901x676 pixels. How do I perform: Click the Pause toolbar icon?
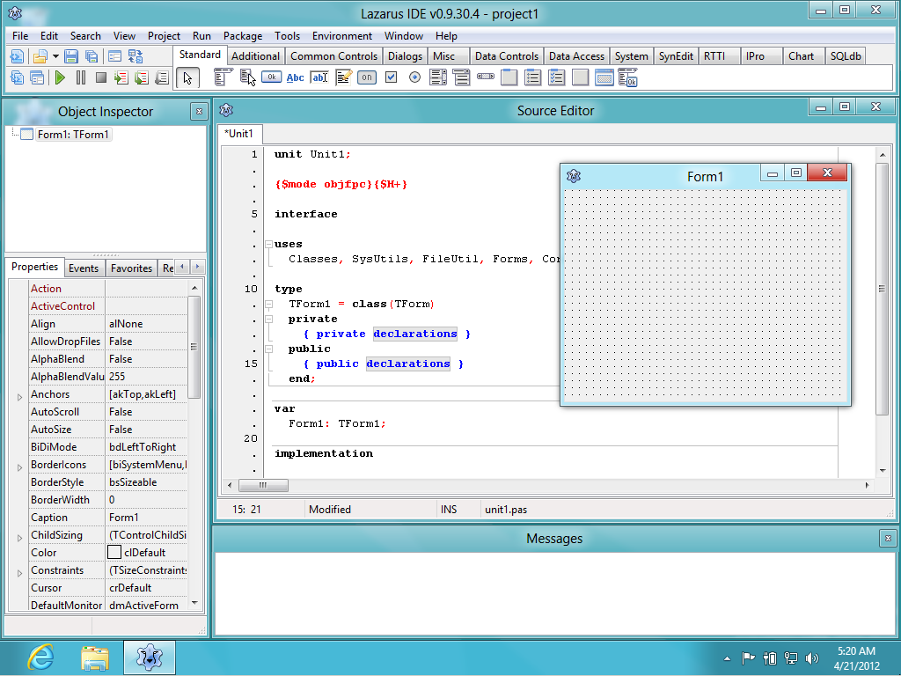pyautogui.click(x=80, y=77)
